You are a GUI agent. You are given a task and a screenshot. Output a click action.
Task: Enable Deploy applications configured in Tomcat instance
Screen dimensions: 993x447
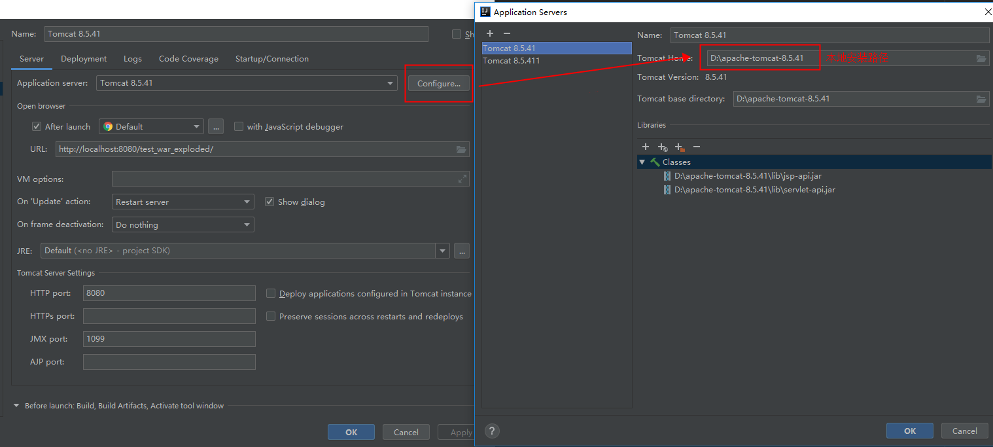click(x=271, y=293)
